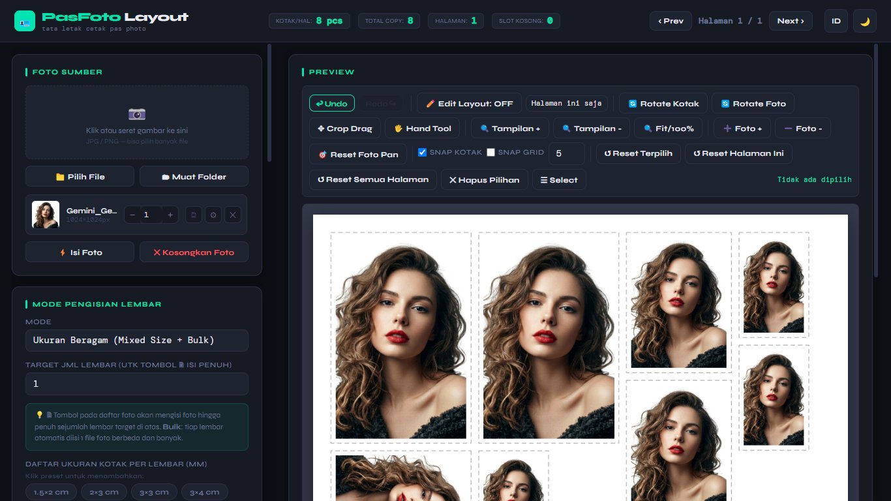Click the top small photo in rightmost column
The height and width of the screenshot is (501, 891).
coord(774,285)
